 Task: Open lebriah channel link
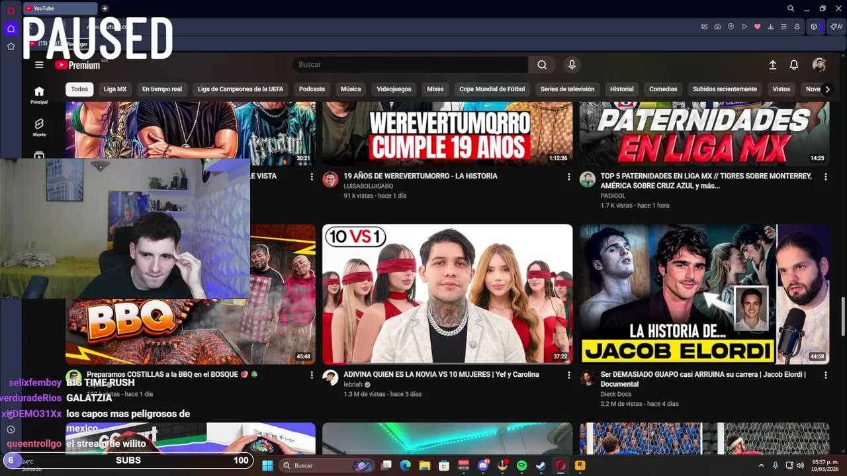tap(353, 384)
